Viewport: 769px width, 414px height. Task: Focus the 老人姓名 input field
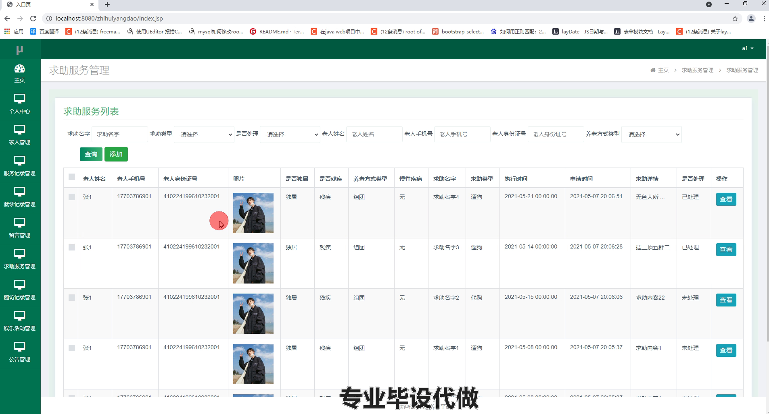(x=374, y=134)
